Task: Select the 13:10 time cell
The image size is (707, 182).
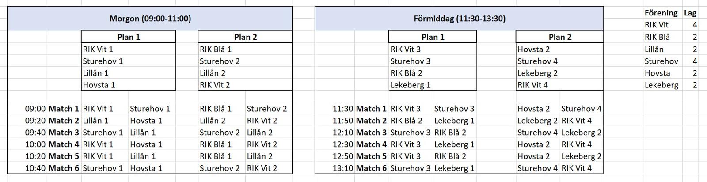Action: click(x=343, y=168)
